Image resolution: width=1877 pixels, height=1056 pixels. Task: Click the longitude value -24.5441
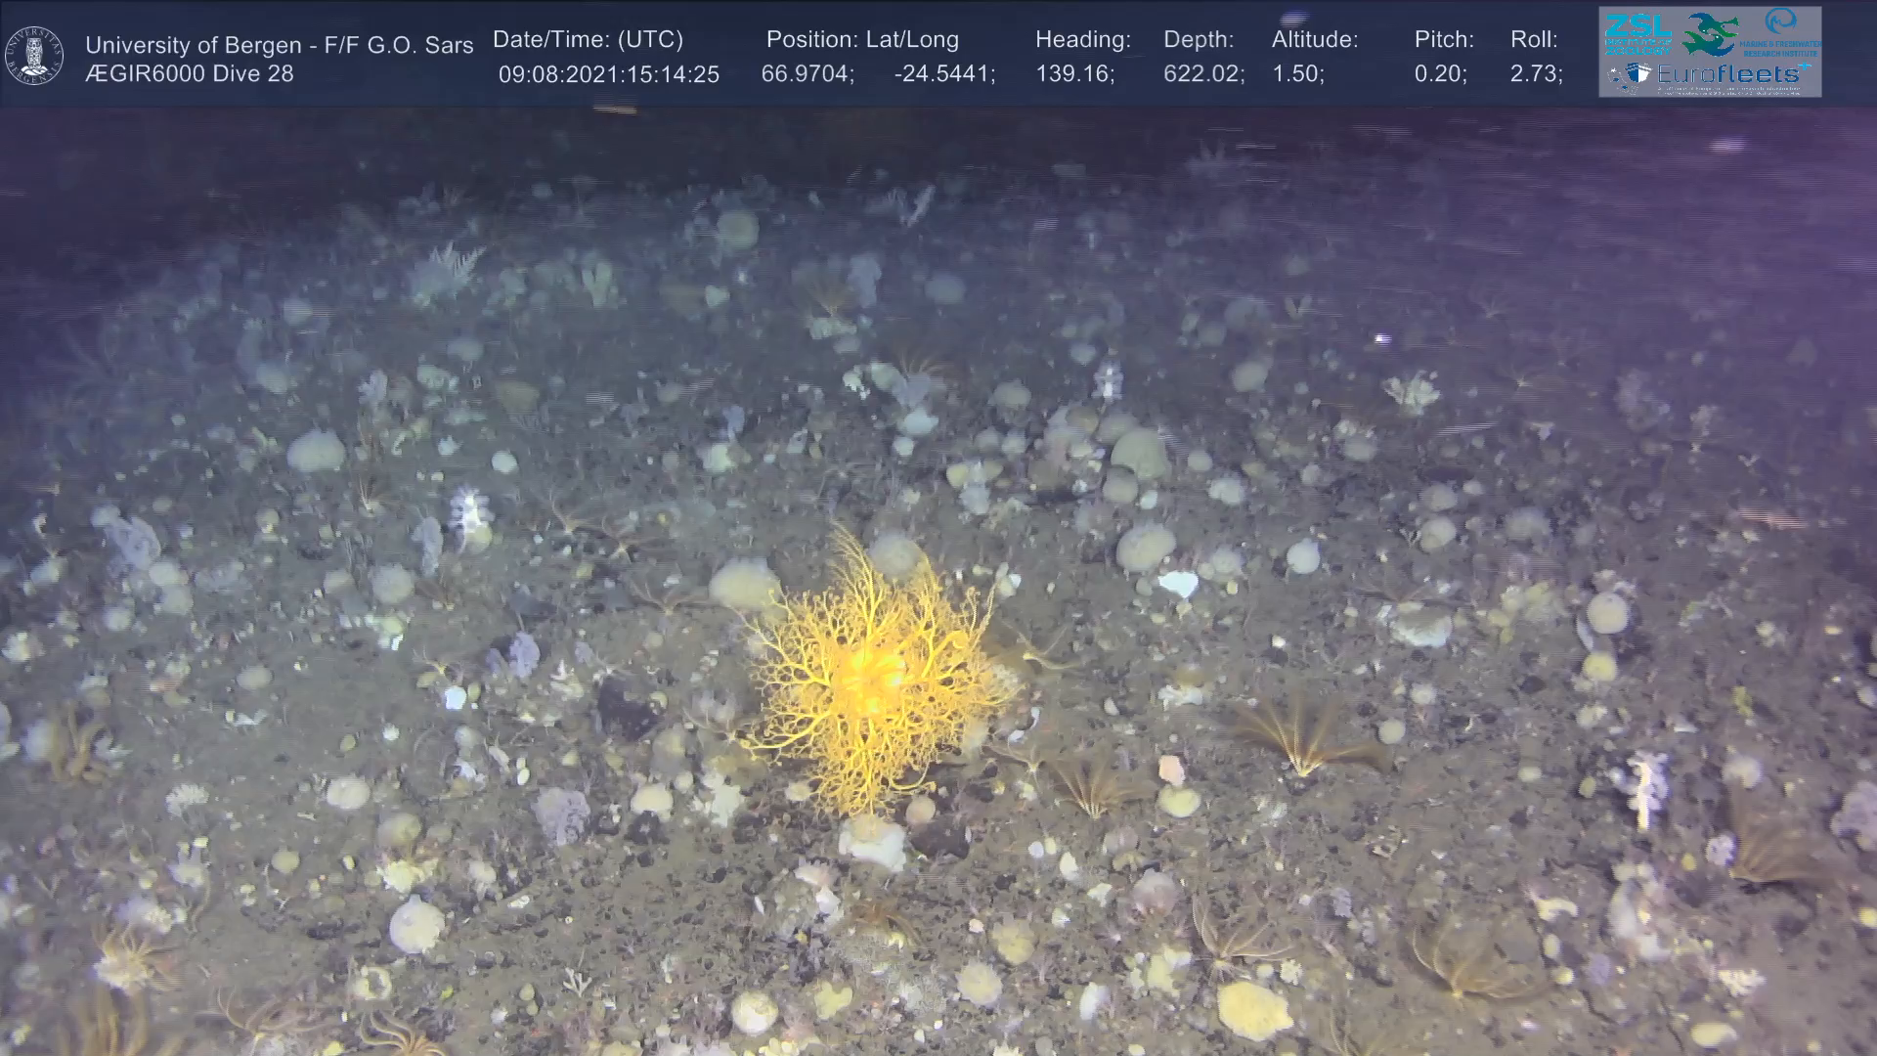943,74
